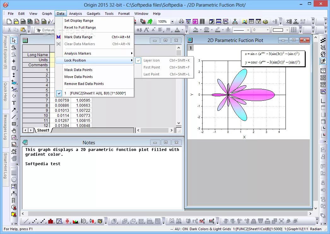Click the Paste clipboard icon
This screenshot has width=330, height=234.
(23, 30)
